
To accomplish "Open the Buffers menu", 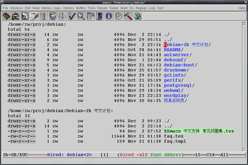I will 81,8.
